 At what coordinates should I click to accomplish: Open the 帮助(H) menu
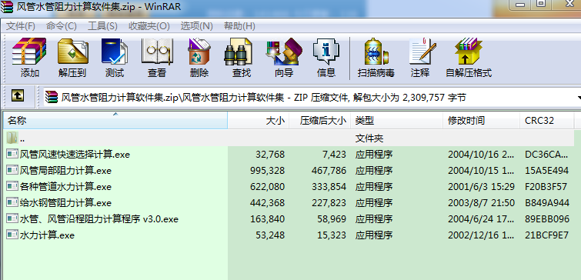point(240,26)
